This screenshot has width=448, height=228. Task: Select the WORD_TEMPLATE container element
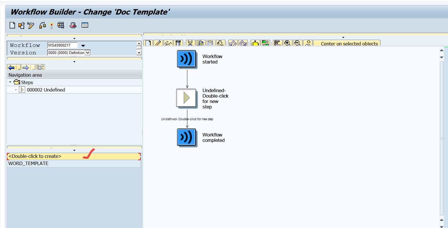click(74, 164)
